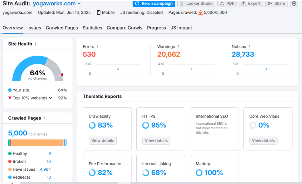This screenshot has width=302, height=184.
Task: Click the Rerun campaign button
Action: coord(154,4)
